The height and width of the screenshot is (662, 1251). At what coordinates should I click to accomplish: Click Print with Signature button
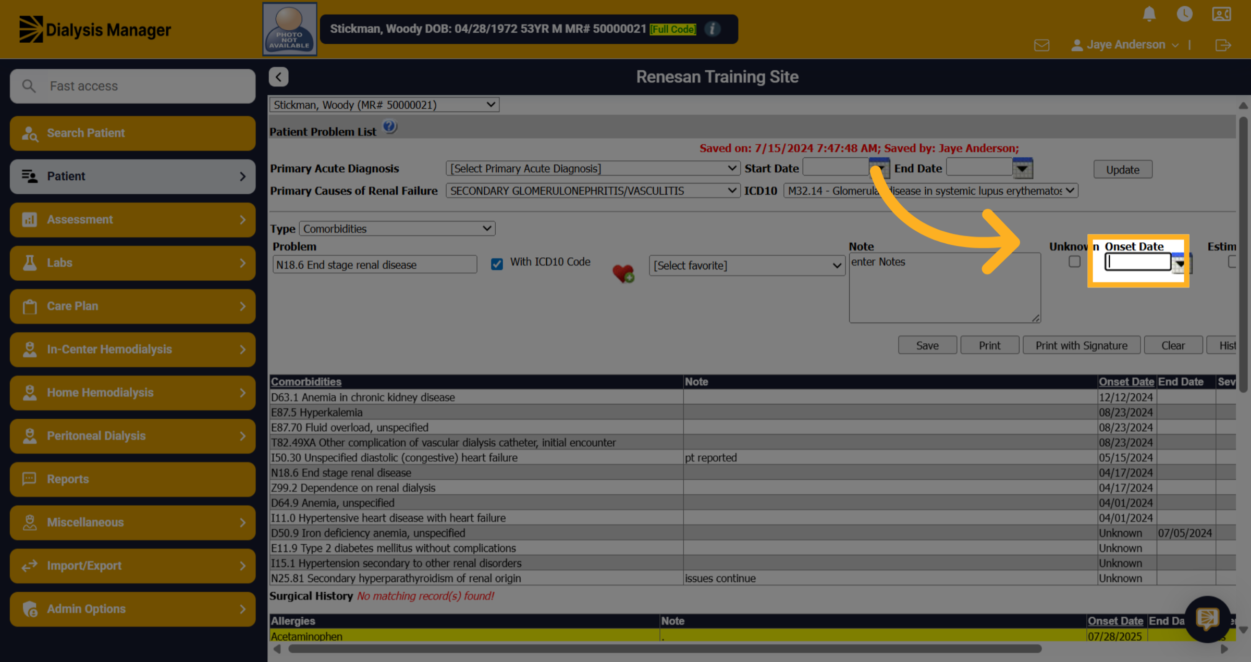[x=1081, y=345]
